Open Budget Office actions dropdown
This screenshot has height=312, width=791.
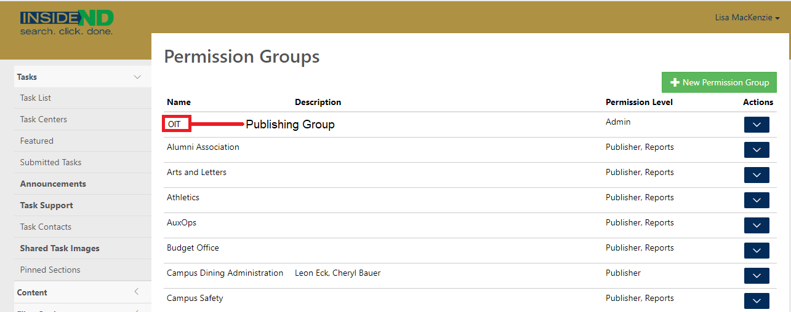[x=757, y=251]
